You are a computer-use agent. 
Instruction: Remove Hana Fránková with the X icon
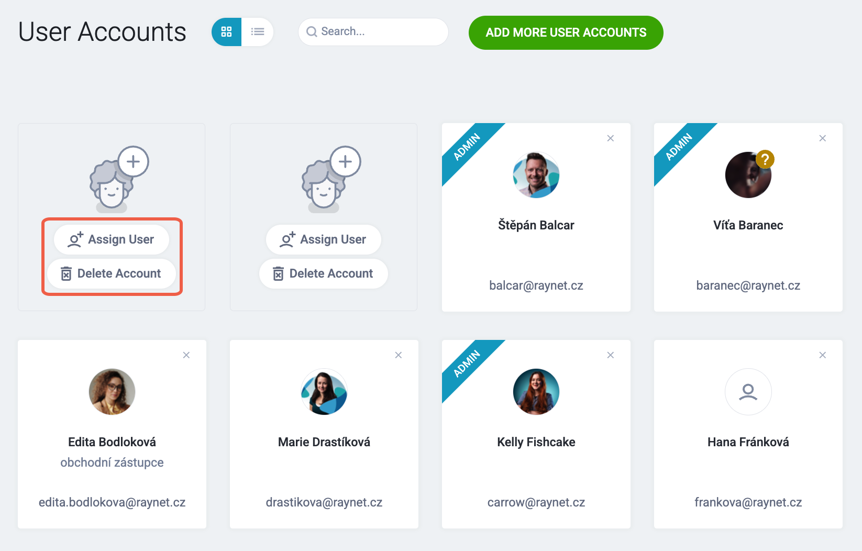click(x=823, y=355)
